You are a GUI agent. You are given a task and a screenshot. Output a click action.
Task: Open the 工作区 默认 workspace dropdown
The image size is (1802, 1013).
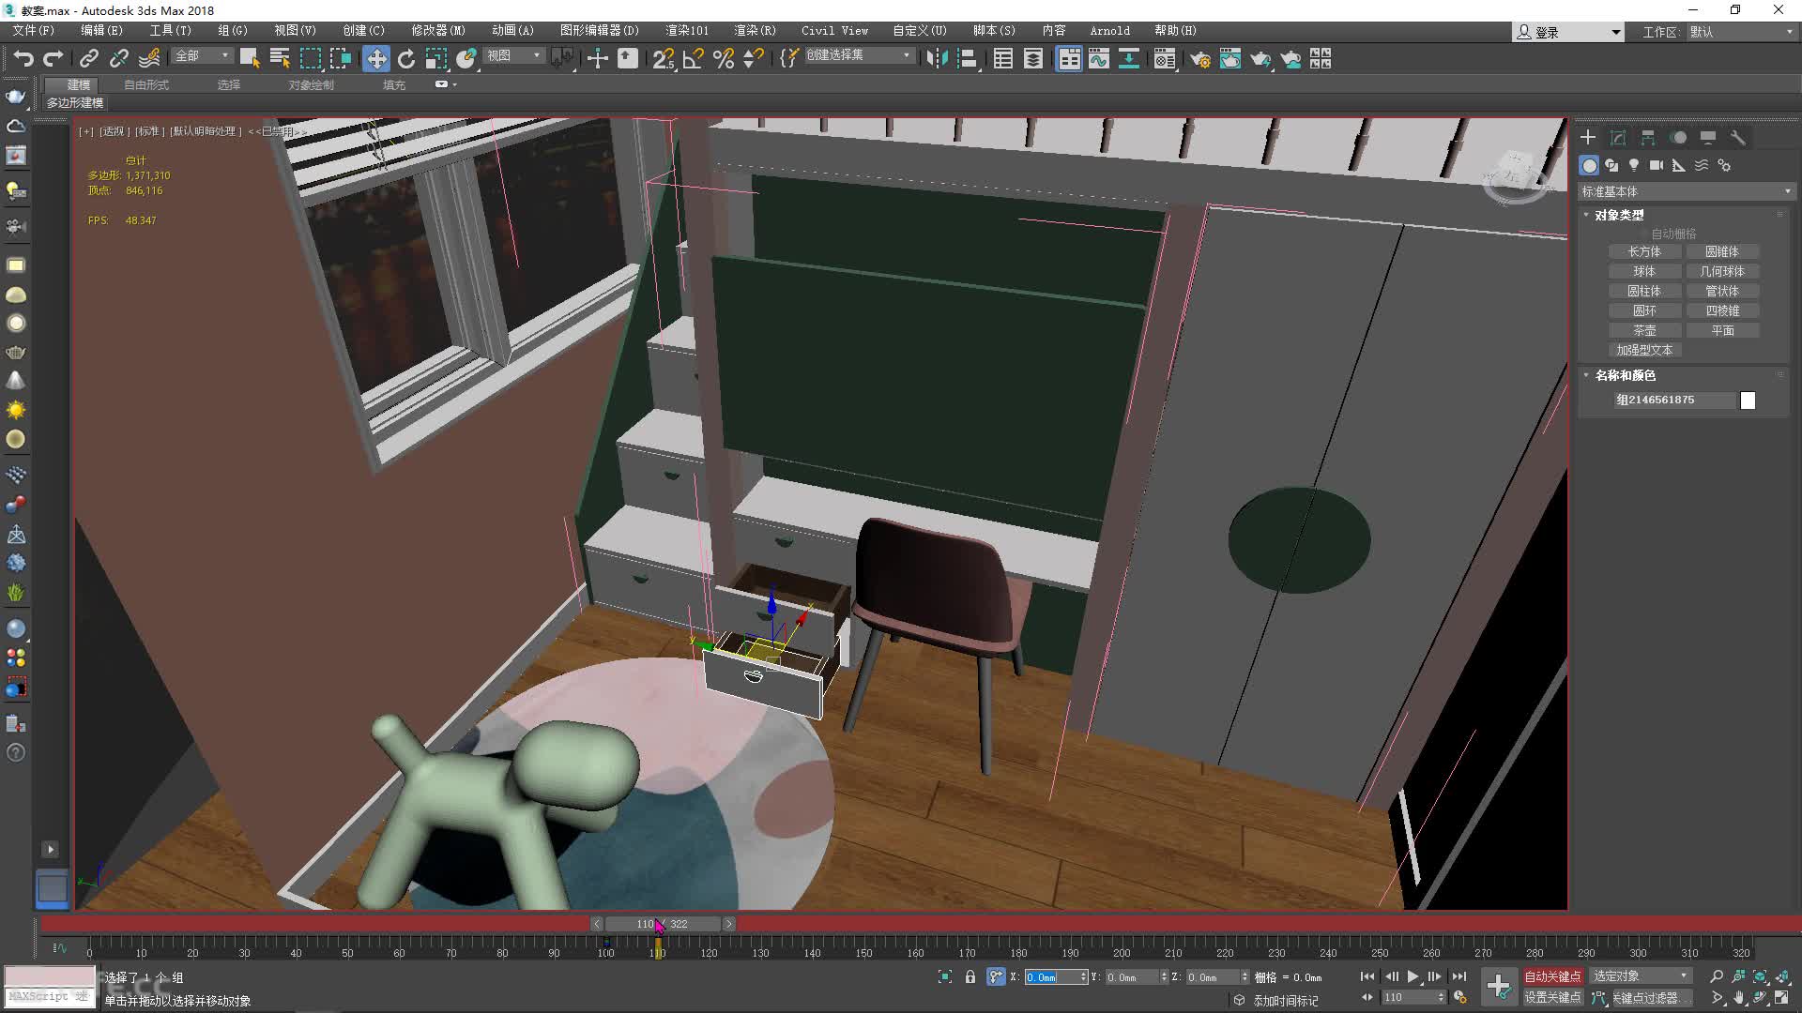[x=1741, y=32]
